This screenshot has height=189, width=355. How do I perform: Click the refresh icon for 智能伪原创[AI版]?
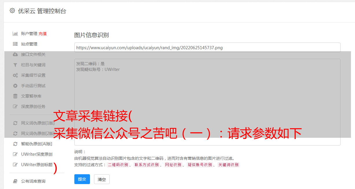tap(15, 144)
